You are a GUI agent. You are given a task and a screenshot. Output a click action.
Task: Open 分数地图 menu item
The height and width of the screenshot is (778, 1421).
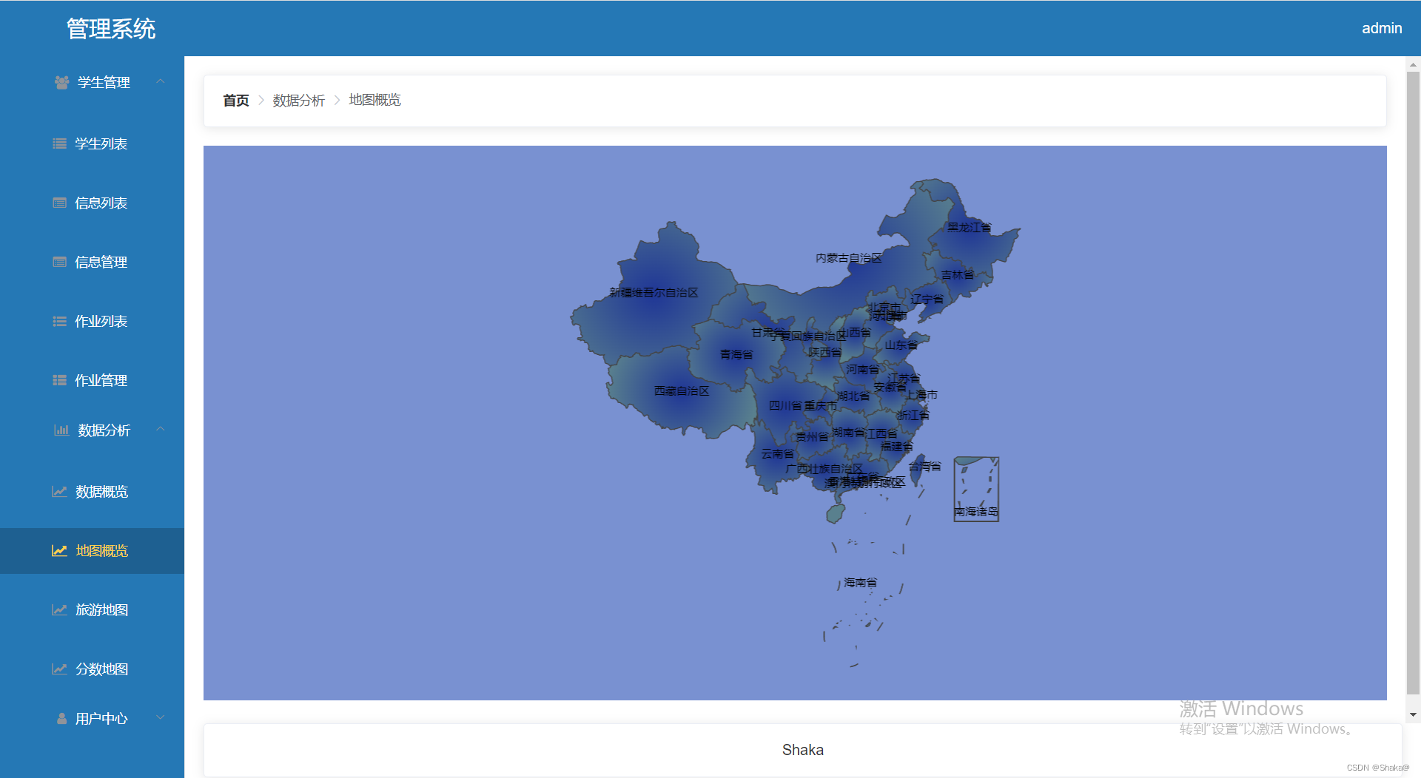tap(92, 669)
